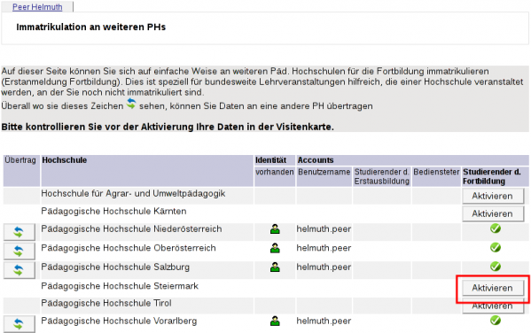This screenshot has height=333, width=531.
Task: Activate Pädagogische Hochschule Steiermark
Action: coord(493,288)
